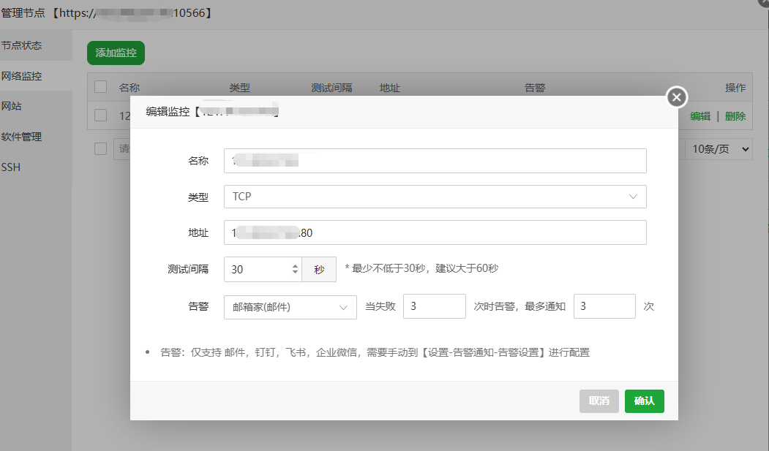Close the 编辑监控 dialog with X icon
The width and height of the screenshot is (769, 451).
coord(676,96)
